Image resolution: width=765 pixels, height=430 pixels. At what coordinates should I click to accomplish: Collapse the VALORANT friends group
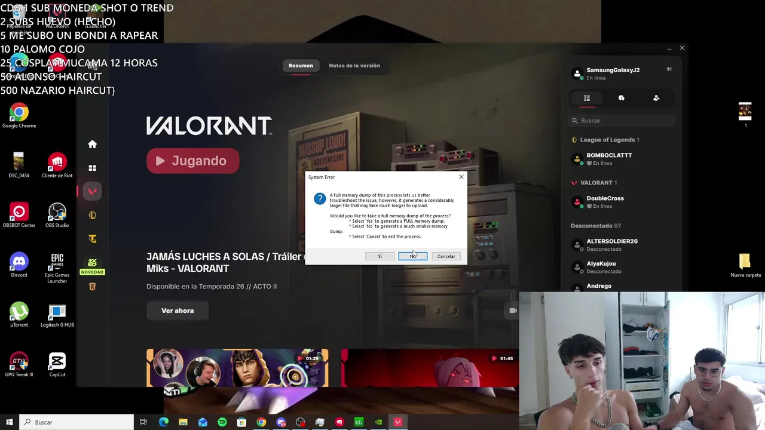point(594,183)
